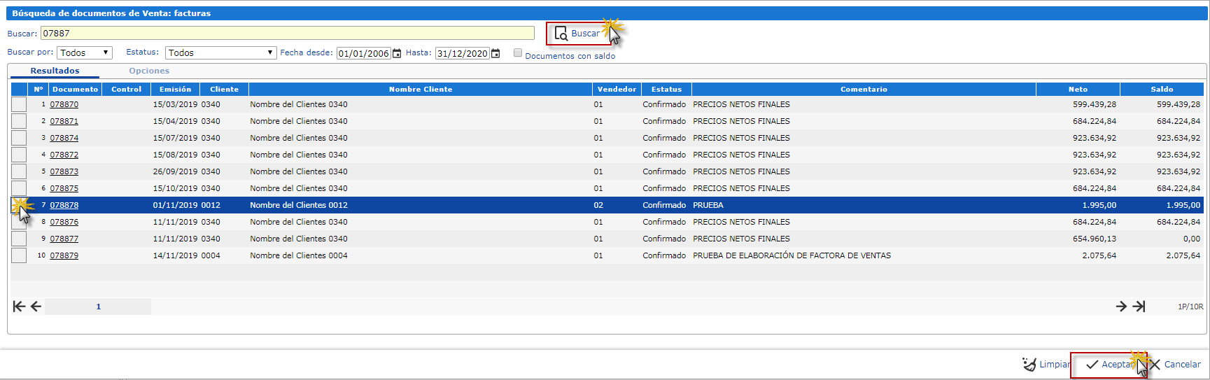Sort by Neto column header

click(x=1078, y=90)
